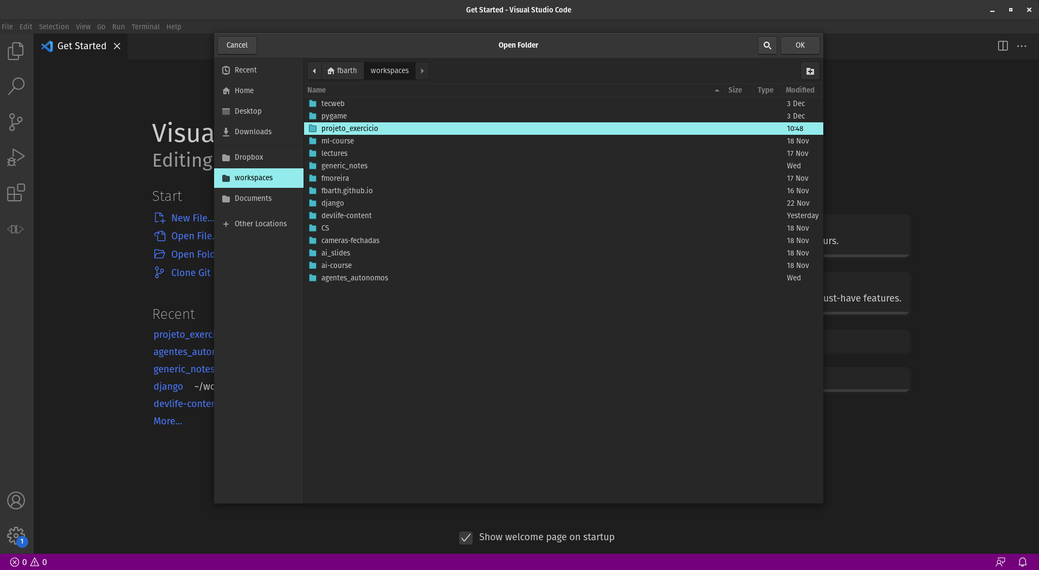Select the lectures folder
Image resolution: width=1039 pixels, height=570 pixels.
click(x=564, y=154)
